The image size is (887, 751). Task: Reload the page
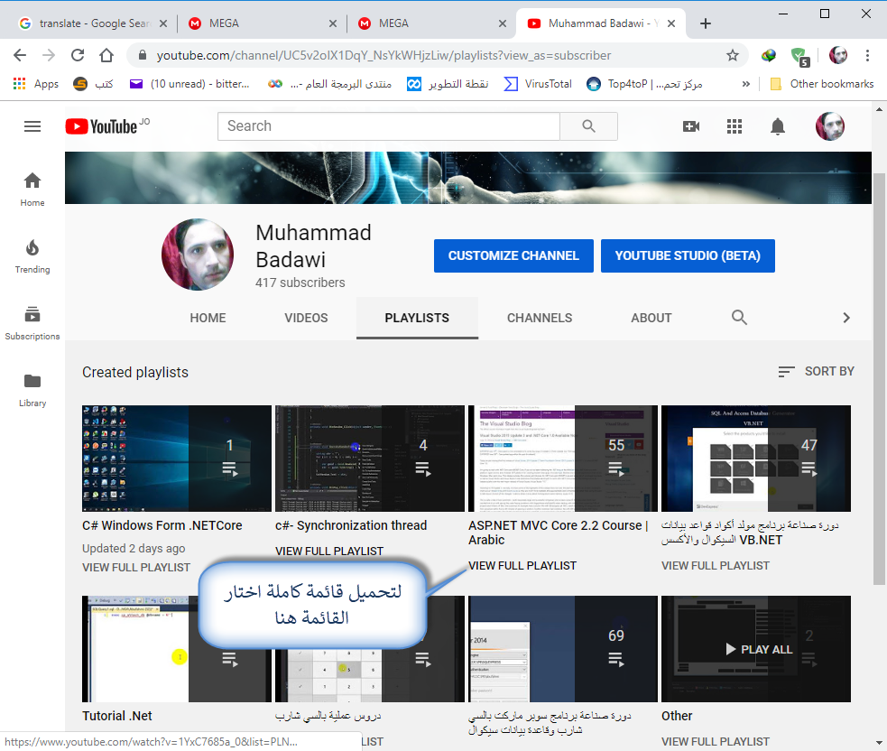click(78, 55)
